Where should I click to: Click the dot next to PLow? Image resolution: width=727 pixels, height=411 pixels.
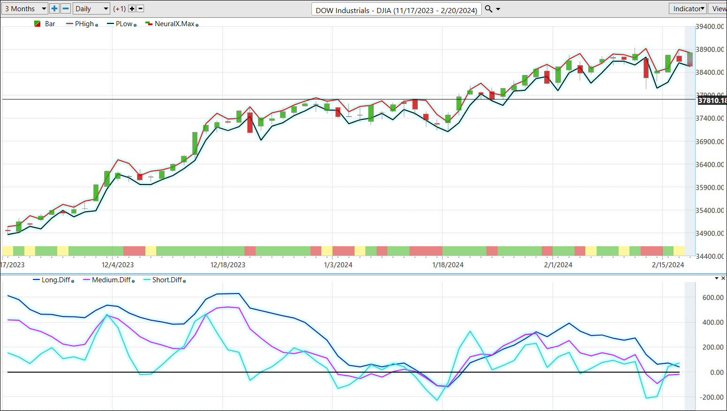click(x=135, y=25)
